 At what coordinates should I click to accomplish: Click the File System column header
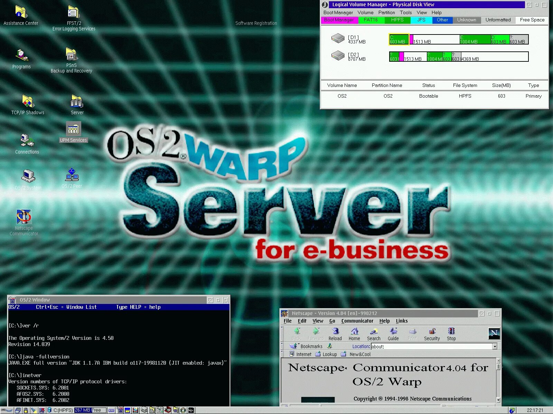pos(465,85)
